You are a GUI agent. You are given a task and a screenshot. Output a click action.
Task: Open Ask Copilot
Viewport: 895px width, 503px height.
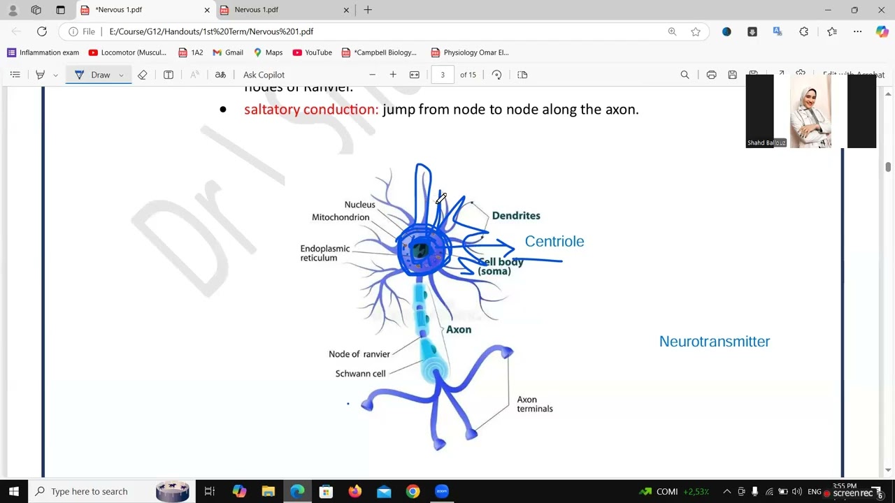click(x=264, y=75)
